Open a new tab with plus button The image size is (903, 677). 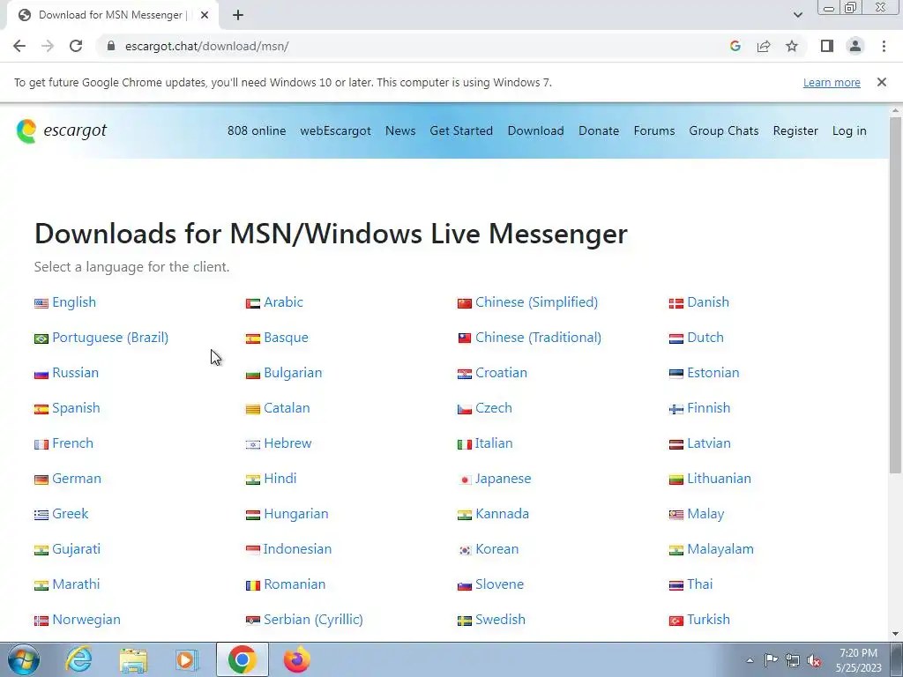(x=238, y=15)
